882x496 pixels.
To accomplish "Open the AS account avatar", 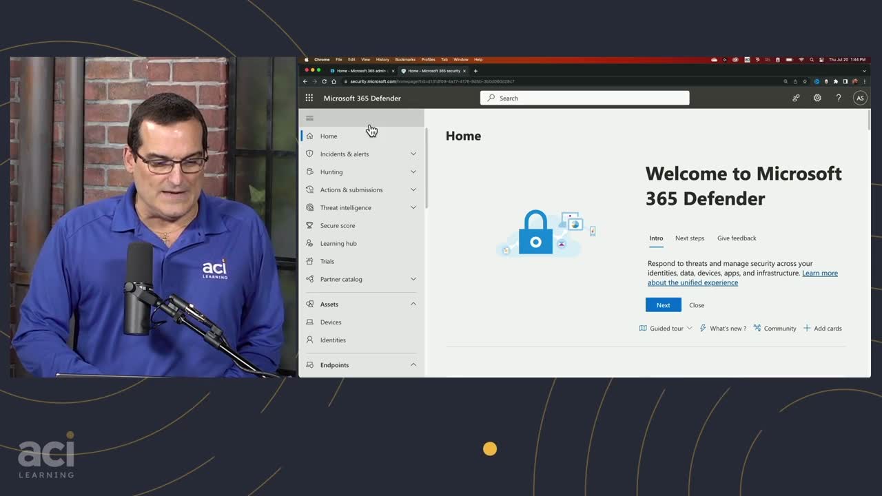I will [x=860, y=98].
